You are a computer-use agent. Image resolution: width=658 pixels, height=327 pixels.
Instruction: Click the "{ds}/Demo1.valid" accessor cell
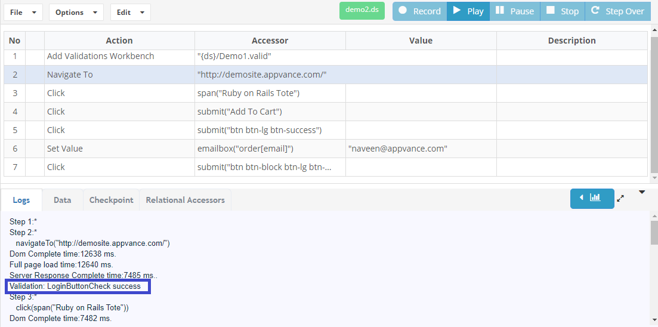270,56
